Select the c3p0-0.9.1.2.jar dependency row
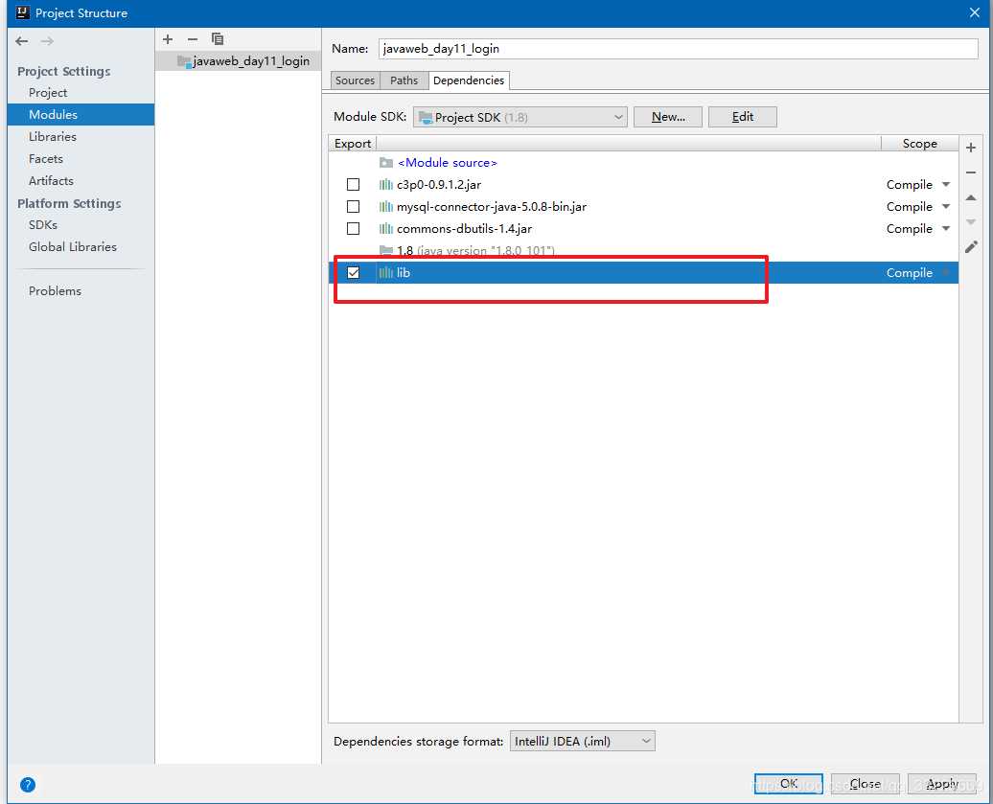This screenshot has height=804, width=993. click(643, 185)
